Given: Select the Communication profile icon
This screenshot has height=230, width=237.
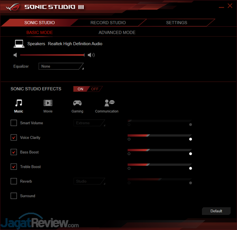Looking at the screenshot, I should 109,103.
